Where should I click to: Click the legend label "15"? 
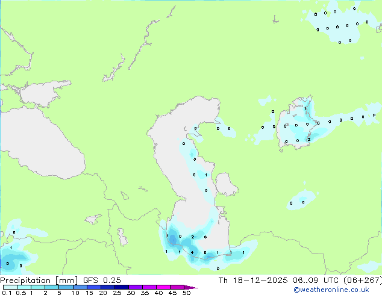[x=89, y=293]
